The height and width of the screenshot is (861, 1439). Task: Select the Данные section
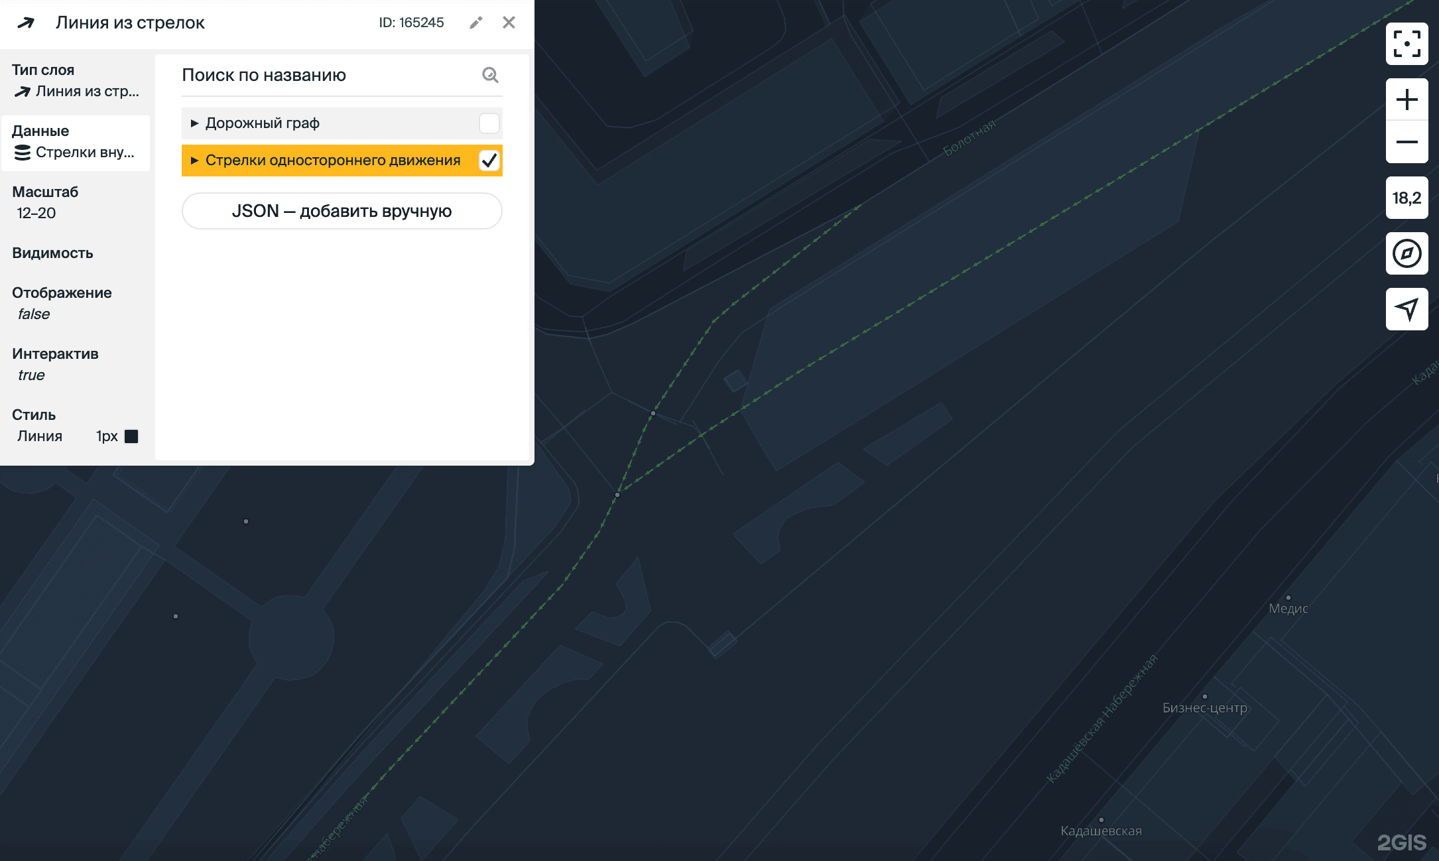(x=76, y=142)
